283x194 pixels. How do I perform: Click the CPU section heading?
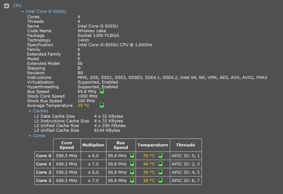point(17,6)
